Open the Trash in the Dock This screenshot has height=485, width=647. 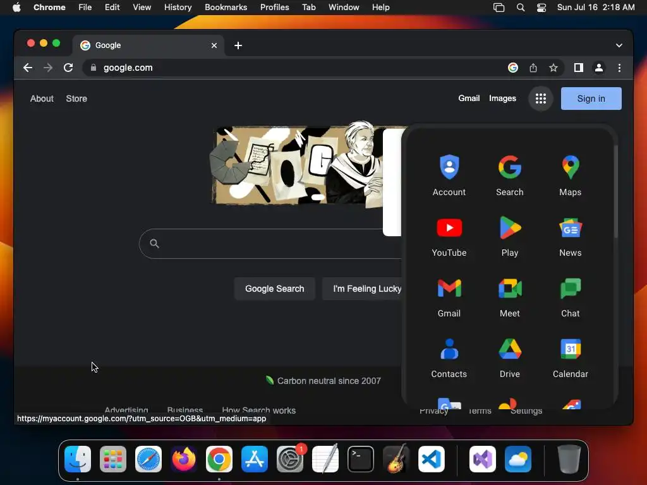tap(569, 459)
